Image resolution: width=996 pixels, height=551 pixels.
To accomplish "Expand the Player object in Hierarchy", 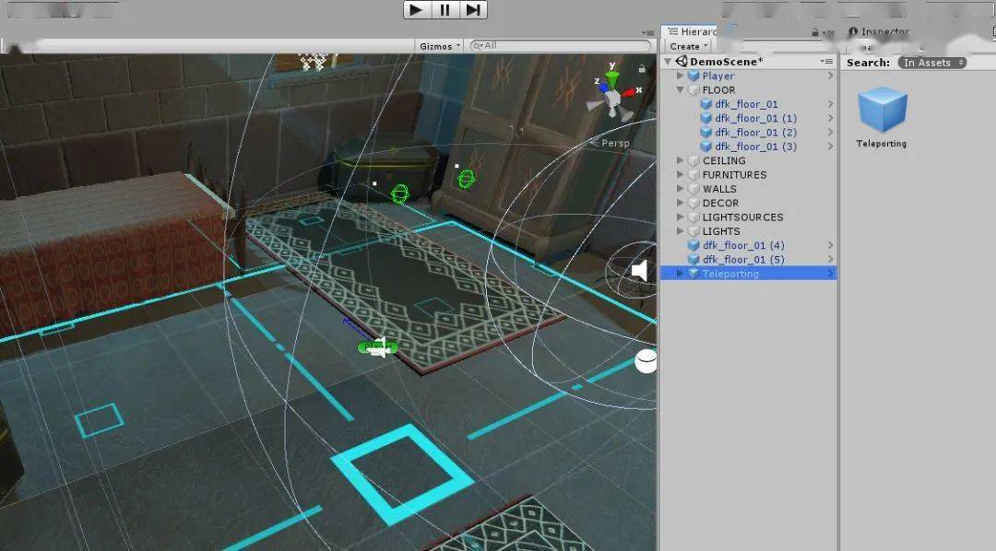I will coord(681,76).
